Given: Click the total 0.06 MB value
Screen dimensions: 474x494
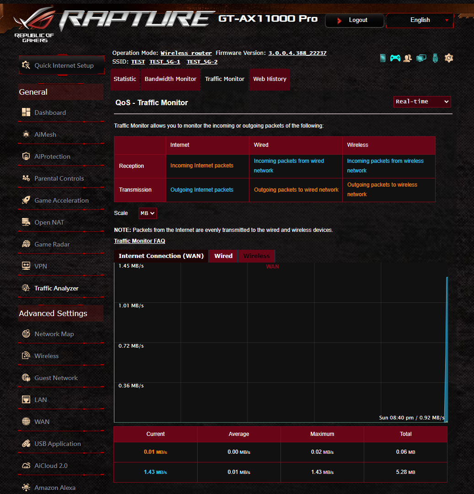Looking at the screenshot, I should point(406,452).
